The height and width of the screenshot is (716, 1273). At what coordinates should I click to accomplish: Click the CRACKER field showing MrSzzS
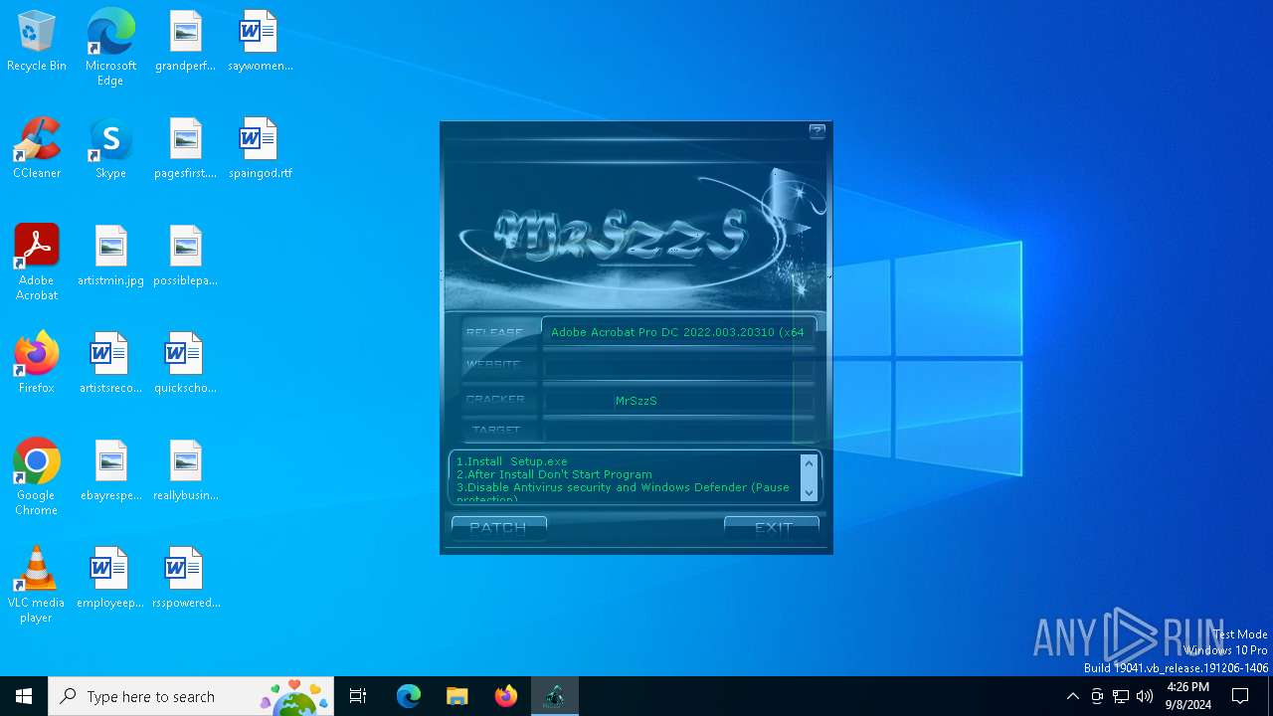click(678, 401)
